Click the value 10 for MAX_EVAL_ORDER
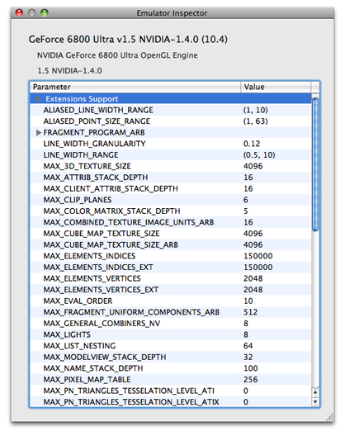The height and width of the screenshot is (436, 345). click(x=248, y=301)
